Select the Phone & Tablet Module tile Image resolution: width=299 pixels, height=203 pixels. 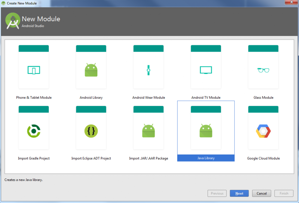coord(34,67)
